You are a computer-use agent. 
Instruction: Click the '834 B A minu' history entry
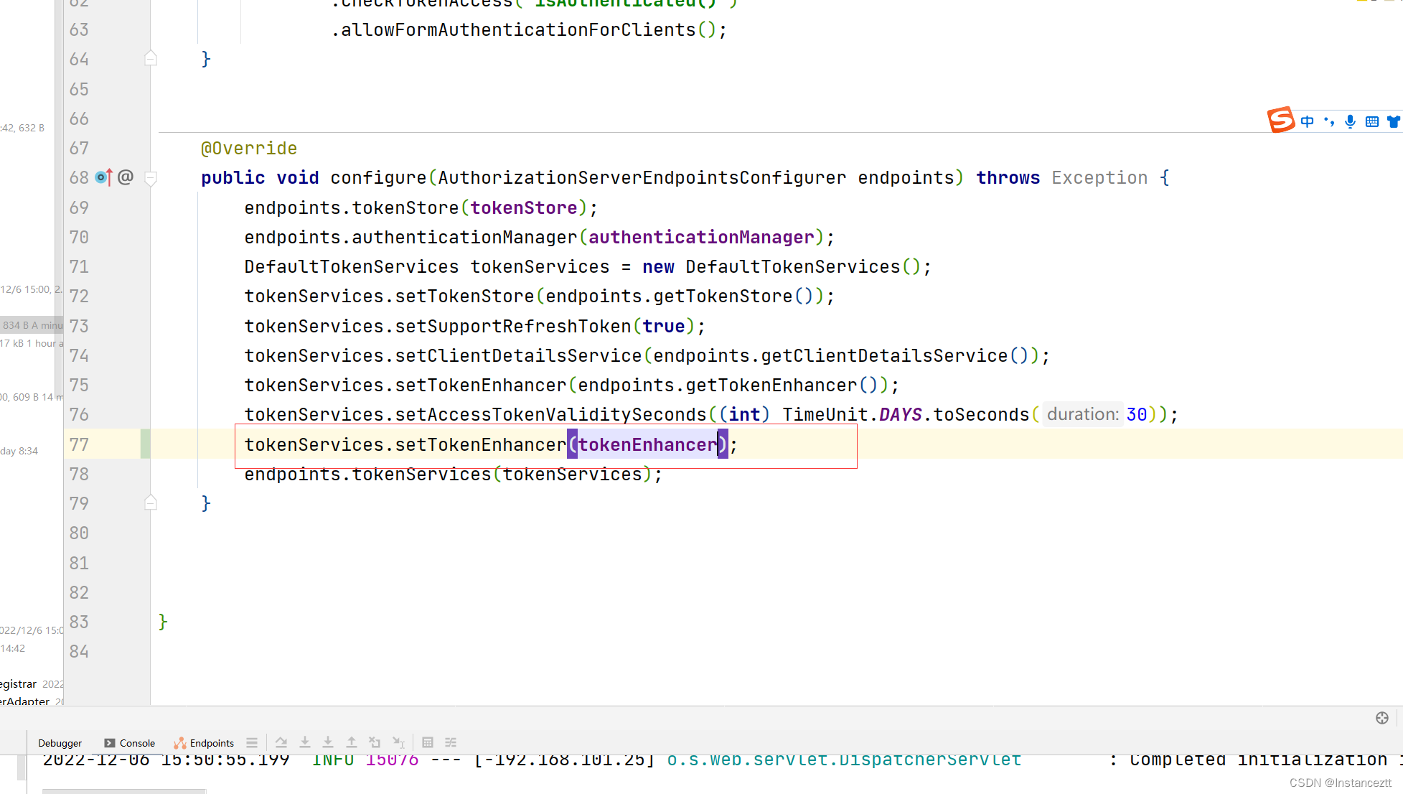(x=32, y=325)
